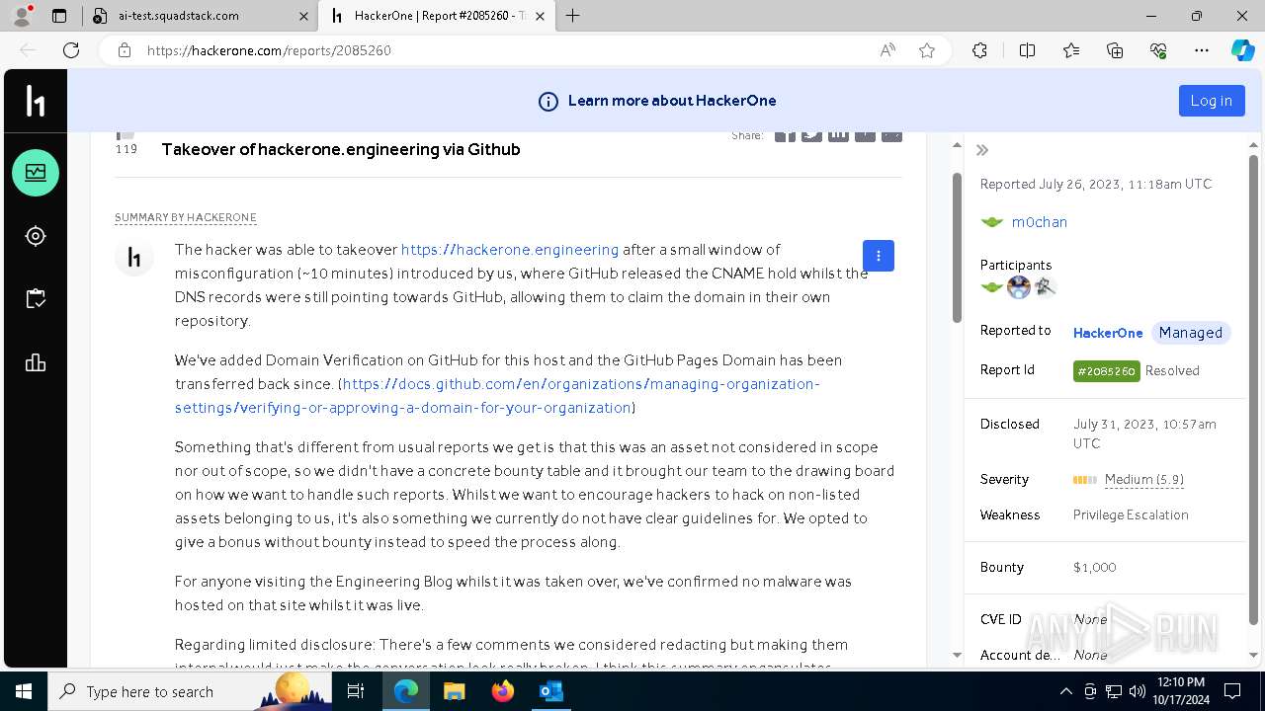The height and width of the screenshot is (711, 1265).
Task: Open the Edge profile icon
Action: coord(22,16)
